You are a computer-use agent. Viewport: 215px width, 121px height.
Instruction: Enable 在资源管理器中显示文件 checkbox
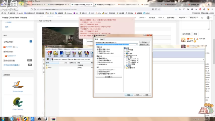click(x=97, y=74)
